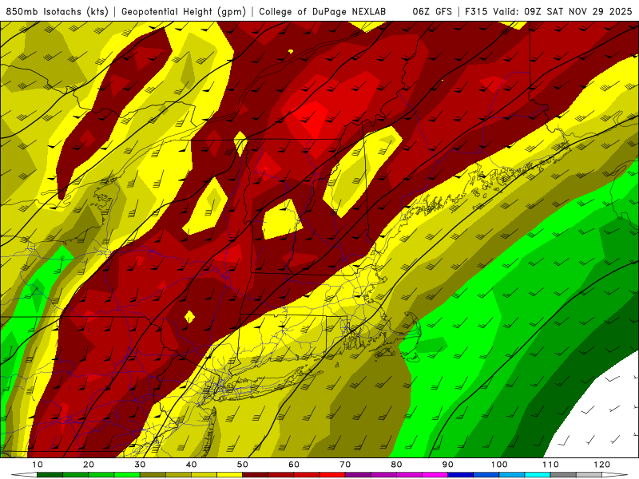
Task: Click the legend scale label '70'
Action: [x=345, y=465]
